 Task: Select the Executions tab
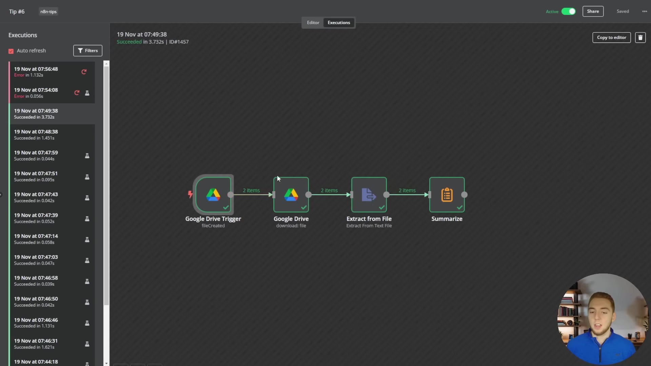point(339,23)
